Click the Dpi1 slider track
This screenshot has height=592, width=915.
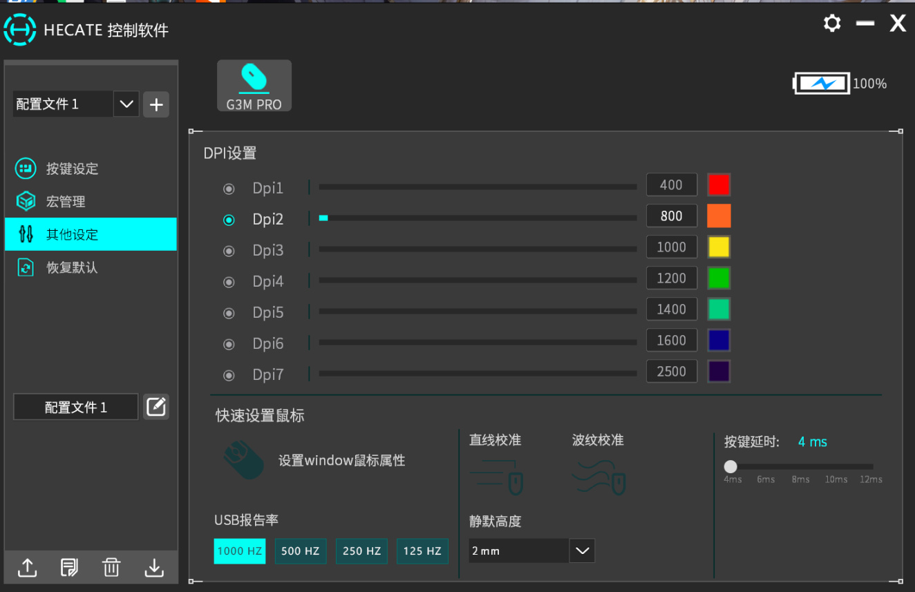pyautogui.click(x=478, y=187)
